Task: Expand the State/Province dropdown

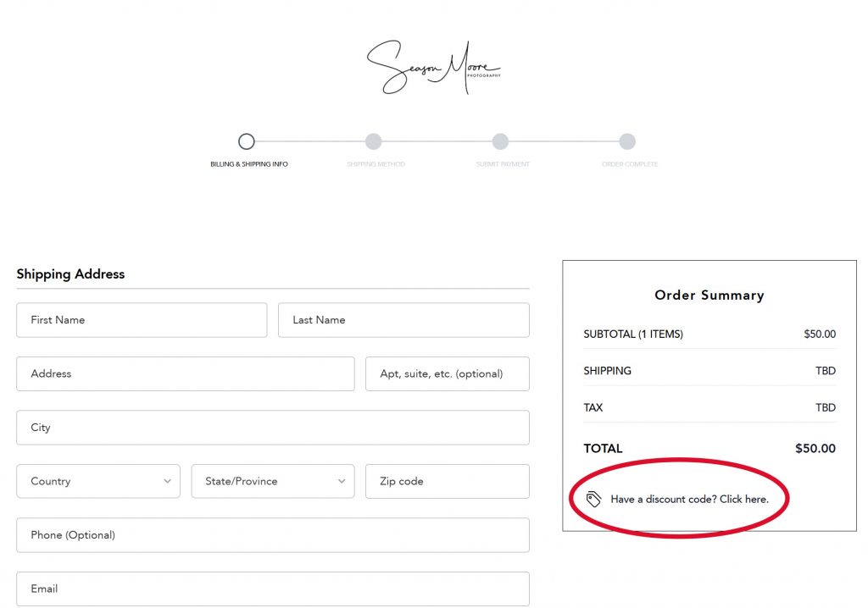Action: (272, 481)
